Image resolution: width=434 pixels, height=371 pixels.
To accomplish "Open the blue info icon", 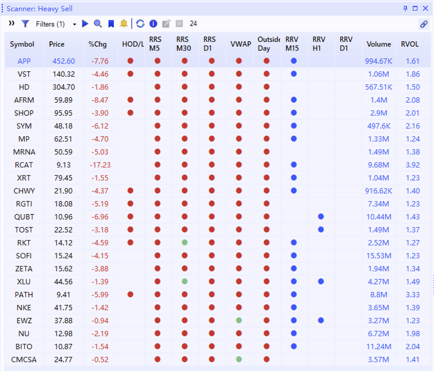I will pos(153,24).
